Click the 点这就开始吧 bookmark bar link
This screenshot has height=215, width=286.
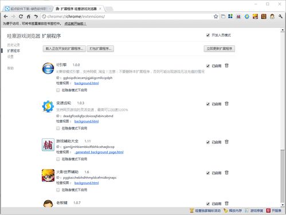[x=75, y=24]
